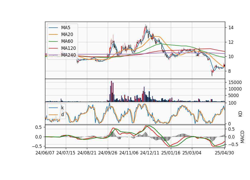Click the left MACD axis value 0.5
The height and width of the screenshot is (180, 250).
[38, 127]
